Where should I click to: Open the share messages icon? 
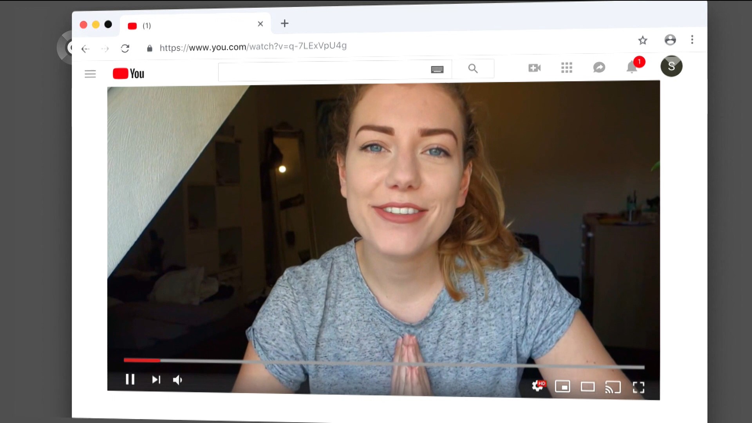599,67
